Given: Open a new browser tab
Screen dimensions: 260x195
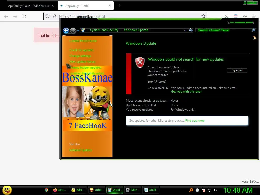Looking at the screenshot, I should click(x=119, y=6).
